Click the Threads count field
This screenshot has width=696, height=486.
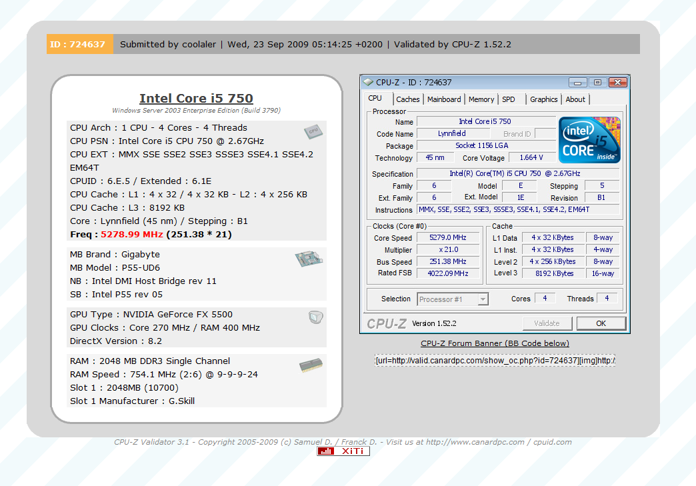(607, 298)
